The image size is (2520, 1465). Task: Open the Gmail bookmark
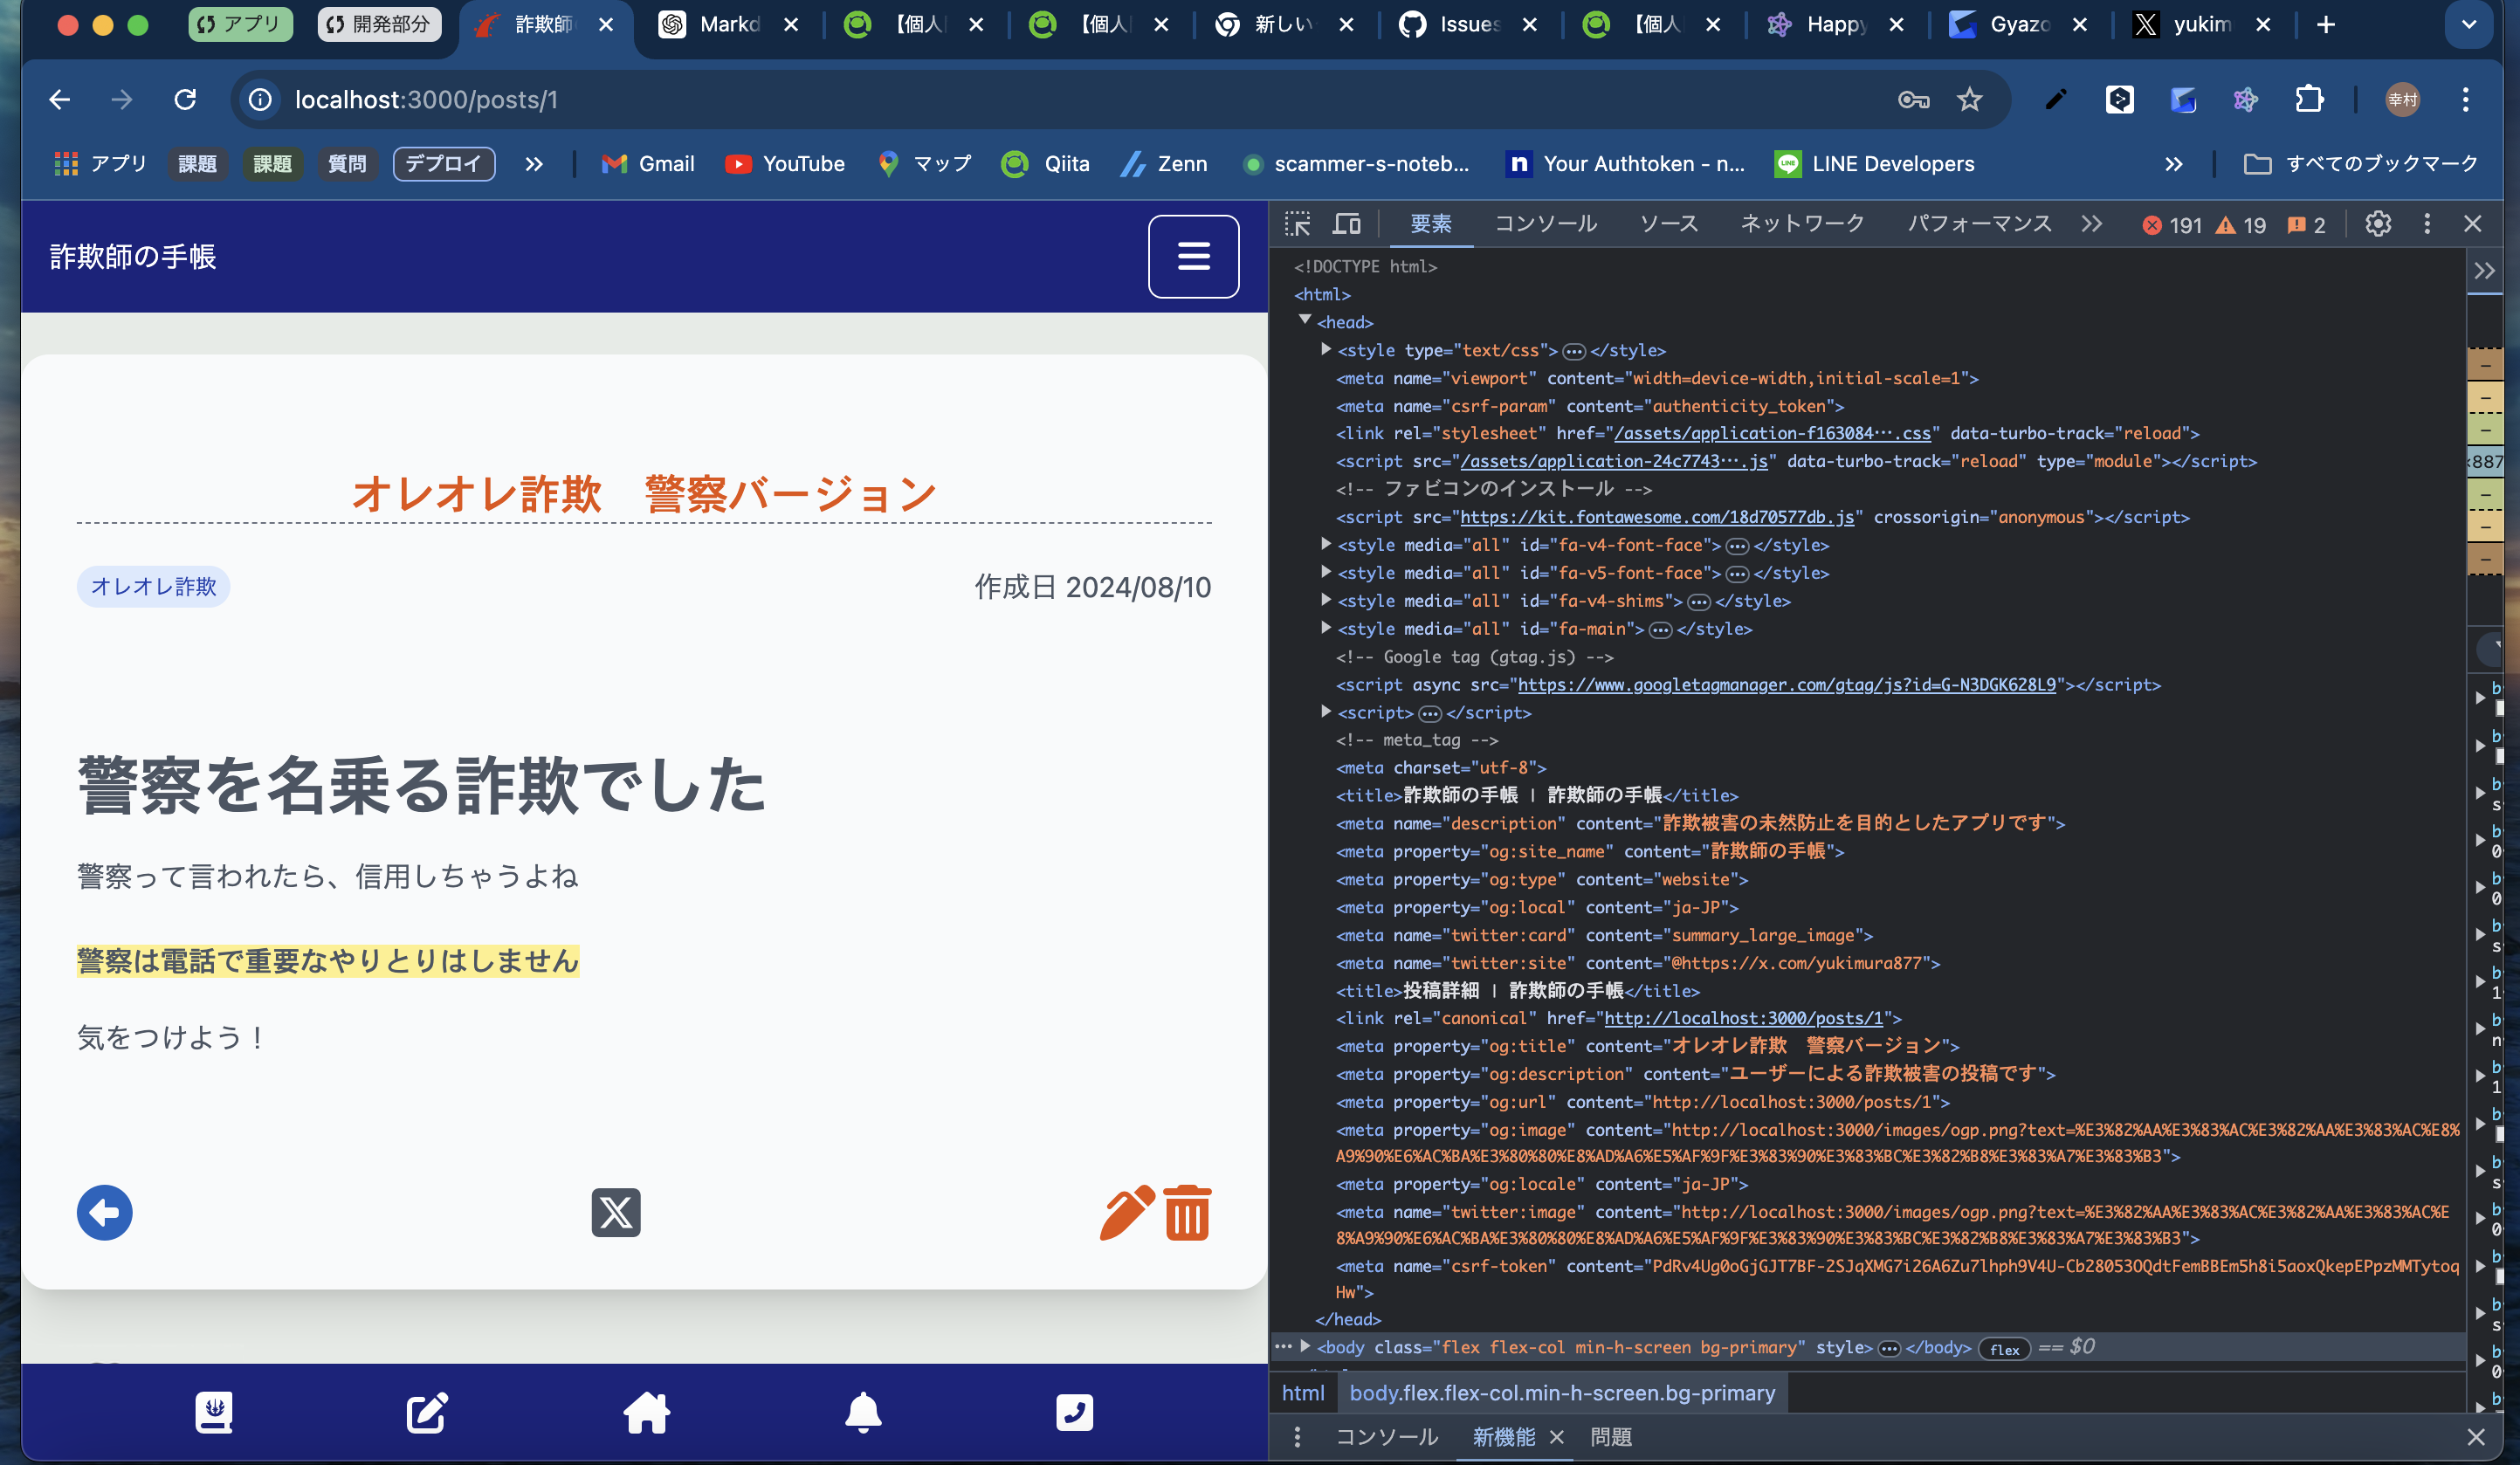tap(647, 164)
